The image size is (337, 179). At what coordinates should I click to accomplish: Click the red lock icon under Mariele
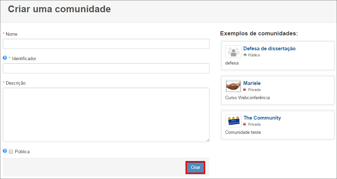(x=245, y=90)
